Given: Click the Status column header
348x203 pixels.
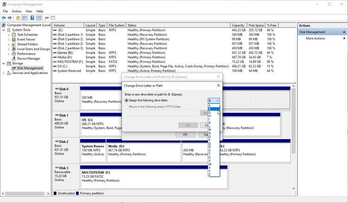Looking at the screenshot, I should pyautogui.click(x=178, y=25).
